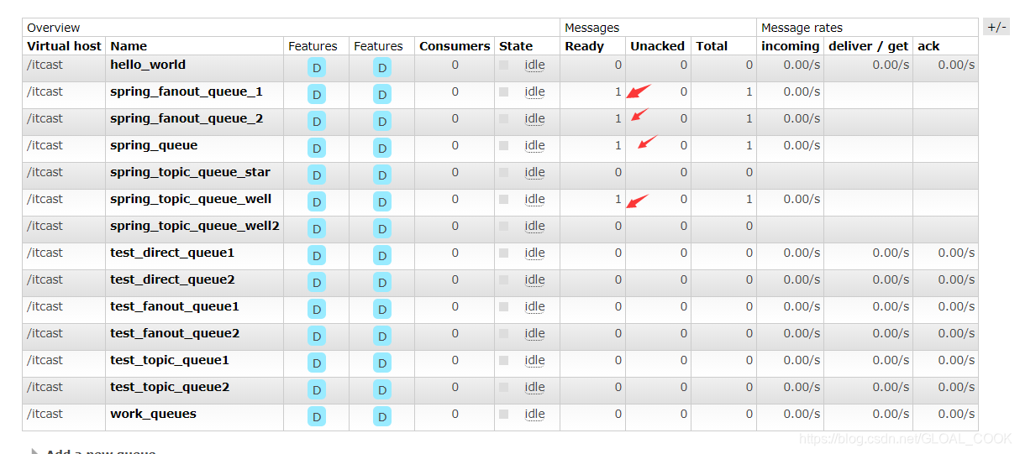Sort by Ready messages column header
This screenshot has height=454, width=1020.
(584, 46)
